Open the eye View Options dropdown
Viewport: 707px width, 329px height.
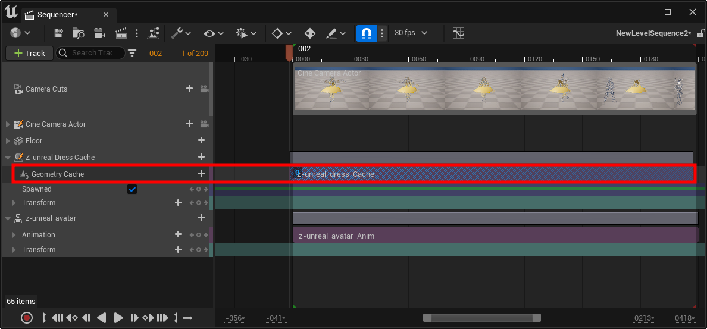213,33
